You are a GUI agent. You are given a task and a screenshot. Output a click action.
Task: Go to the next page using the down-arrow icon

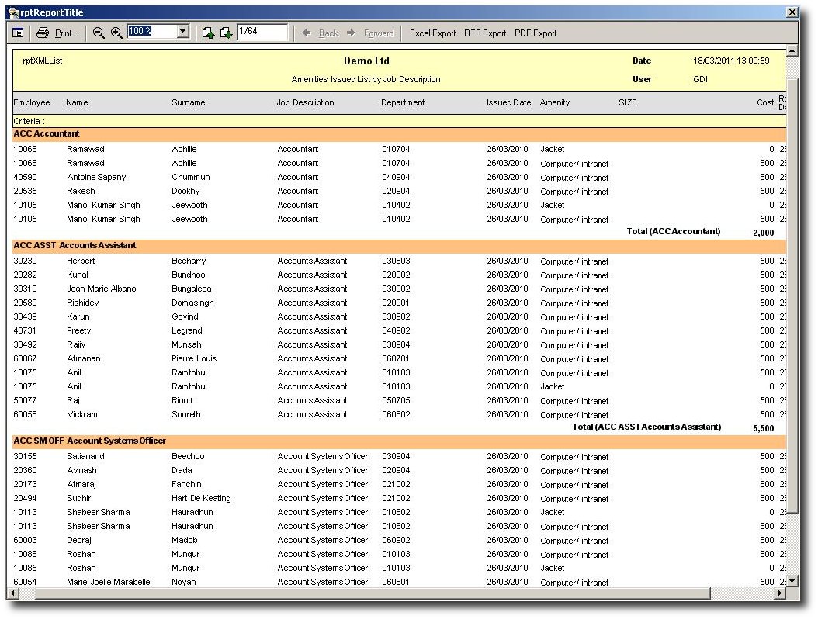226,33
